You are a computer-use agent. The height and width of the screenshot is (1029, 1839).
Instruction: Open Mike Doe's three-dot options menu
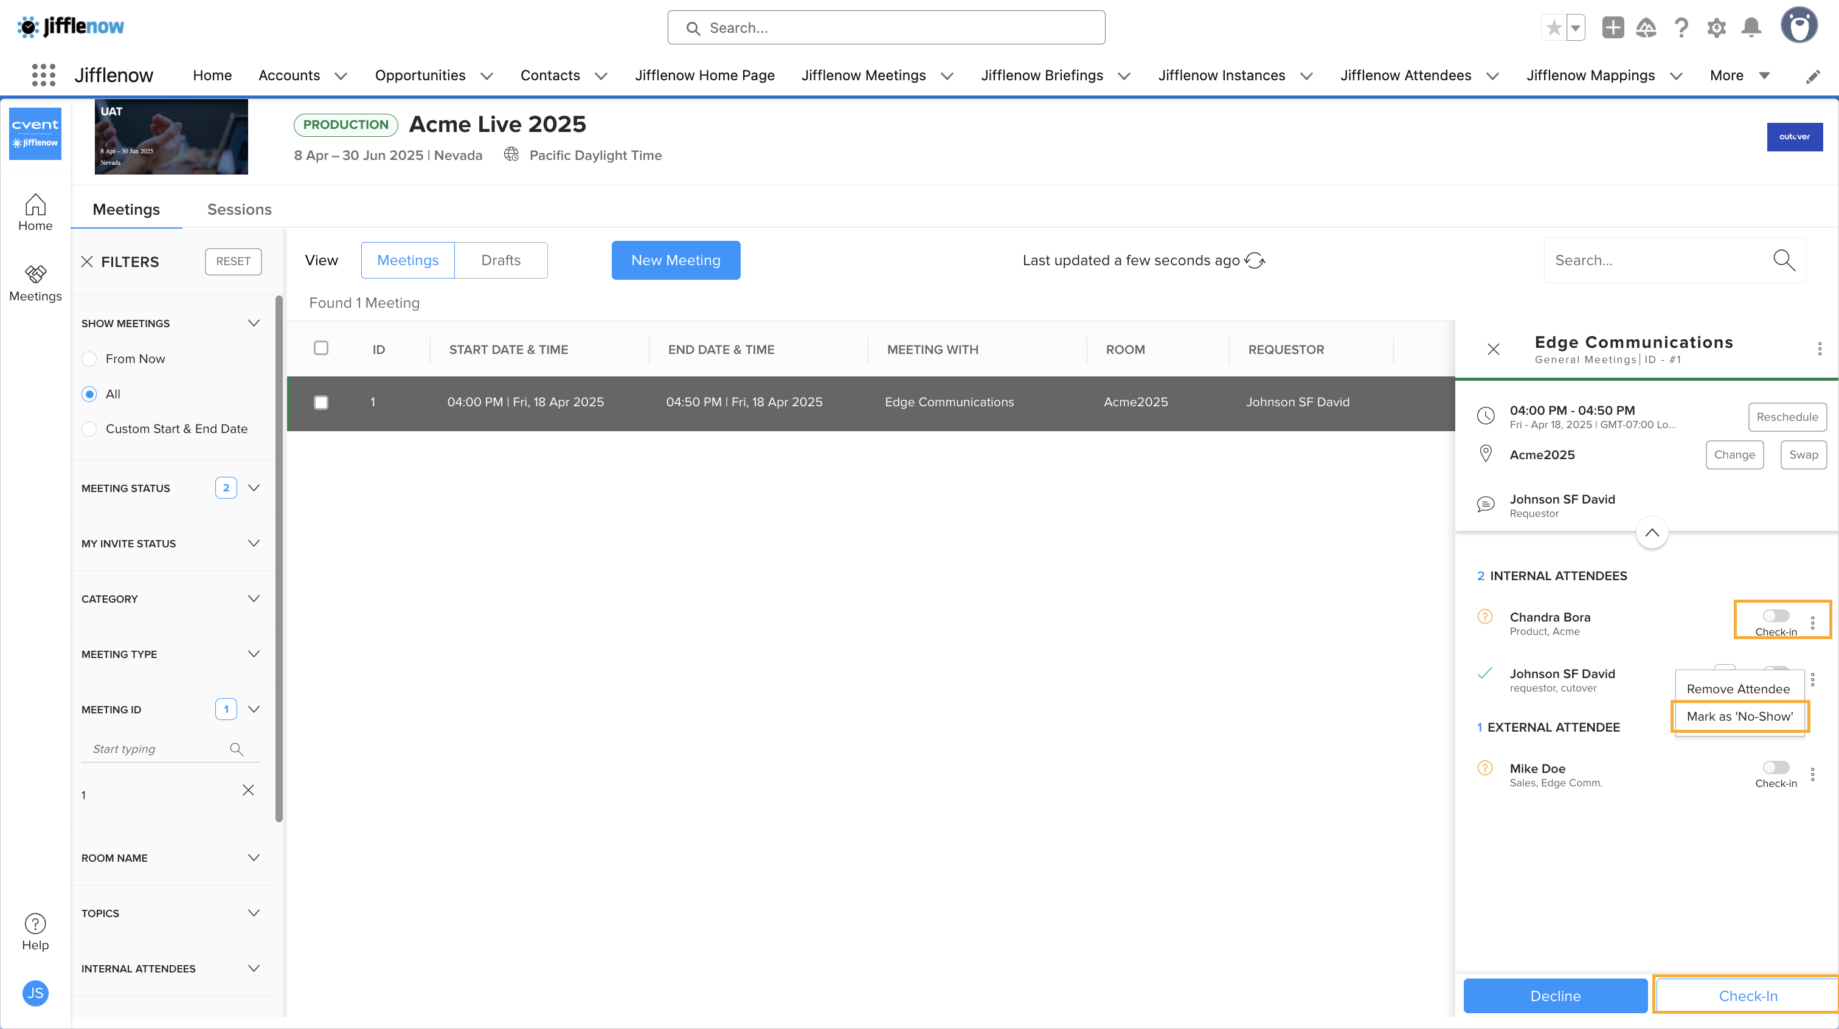(x=1813, y=775)
